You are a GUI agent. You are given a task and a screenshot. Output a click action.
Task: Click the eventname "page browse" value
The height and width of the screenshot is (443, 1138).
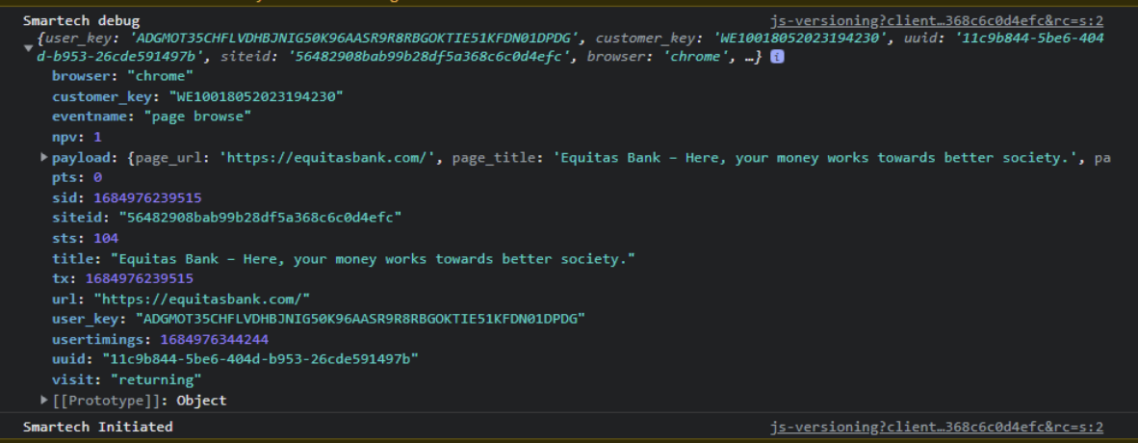click(197, 117)
